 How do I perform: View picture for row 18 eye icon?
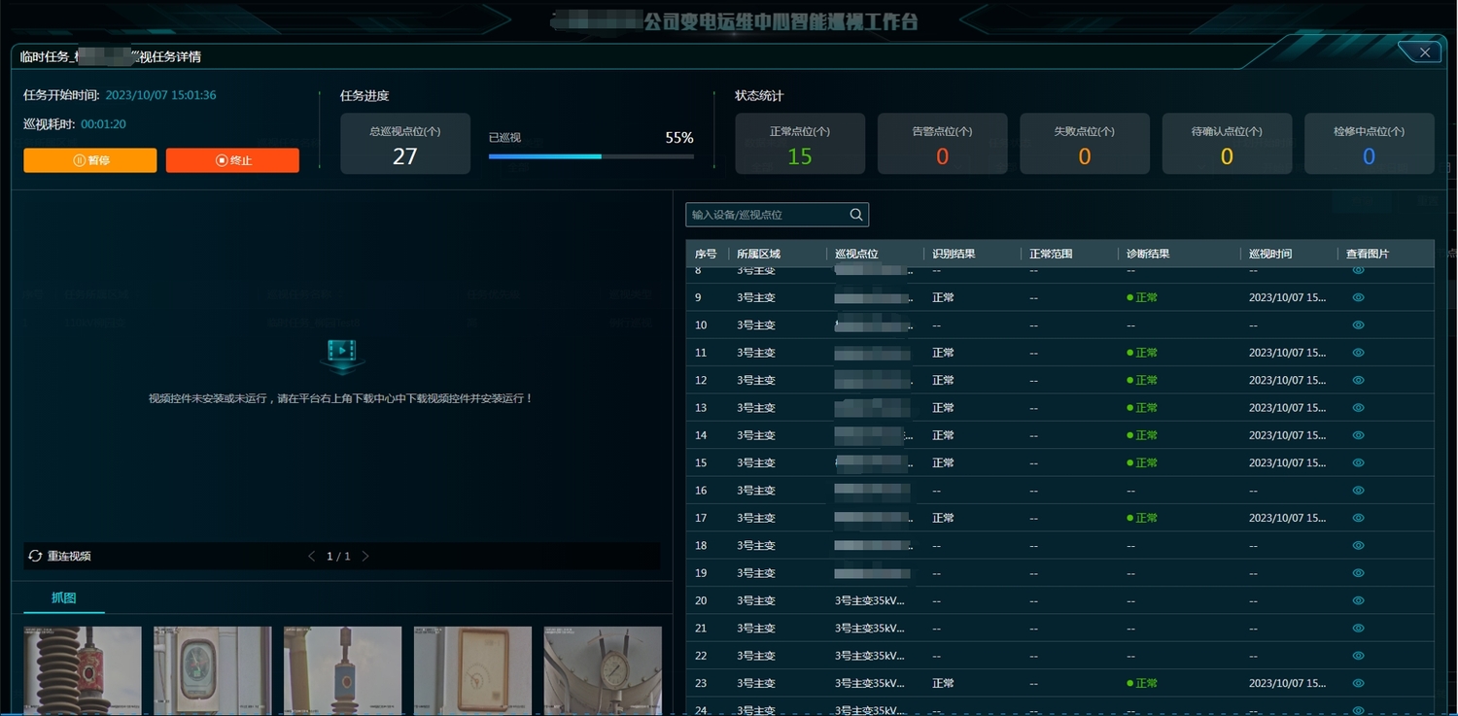1359,545
